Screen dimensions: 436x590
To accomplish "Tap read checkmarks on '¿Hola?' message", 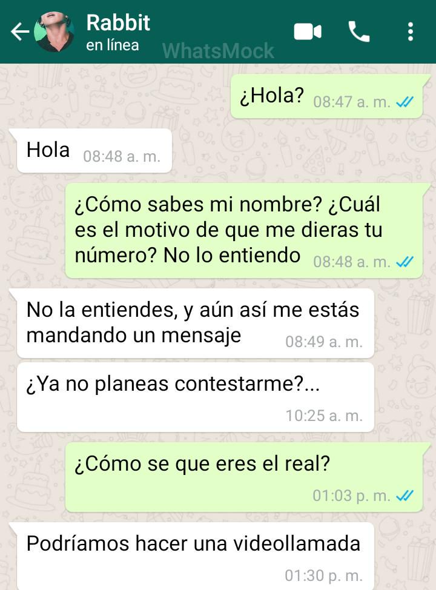I will pyautogui.click(x=405, y=102).
